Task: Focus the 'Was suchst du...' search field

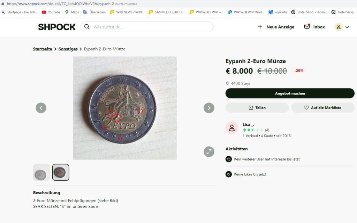Action: (150, 27)
